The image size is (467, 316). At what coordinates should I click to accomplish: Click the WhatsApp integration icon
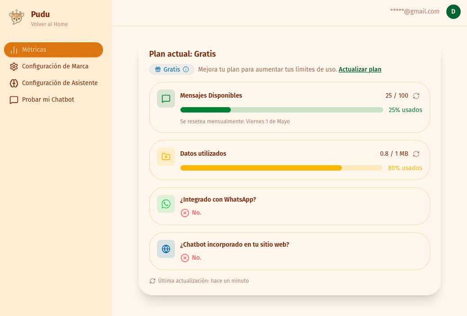(x=166, y=204)
